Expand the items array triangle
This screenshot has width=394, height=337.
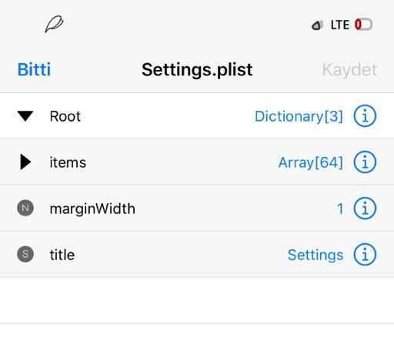(x=25, y=162)
